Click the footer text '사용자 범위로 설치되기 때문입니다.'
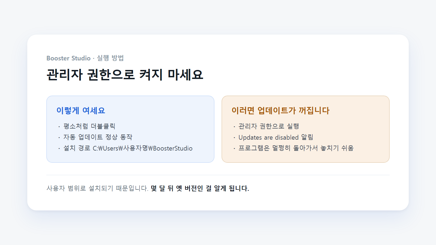The image size is (436, 245). 97,188
